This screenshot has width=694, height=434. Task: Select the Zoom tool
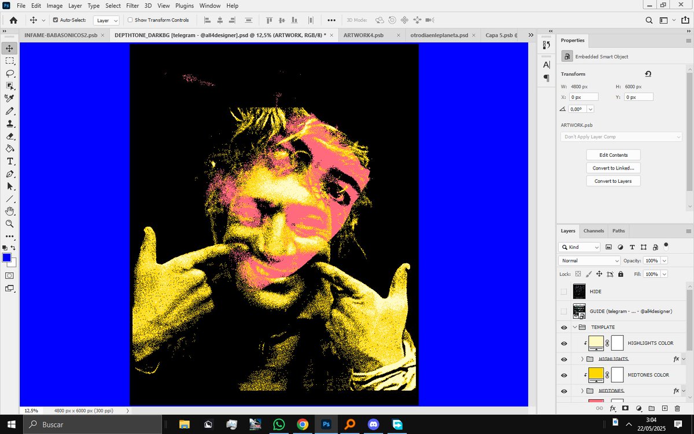[x=10, y=224]
